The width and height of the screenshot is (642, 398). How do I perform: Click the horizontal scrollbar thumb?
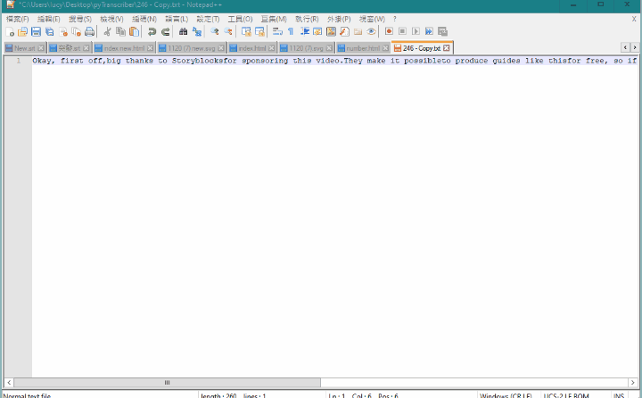click(167, 383)
